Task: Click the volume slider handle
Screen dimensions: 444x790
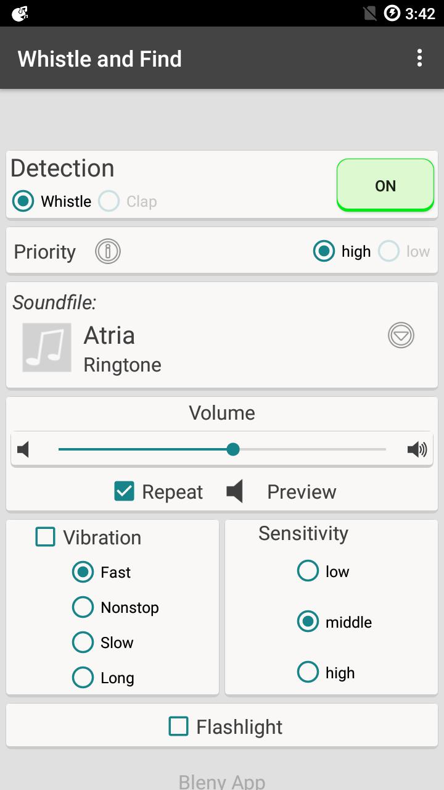Action: point(233,449)
